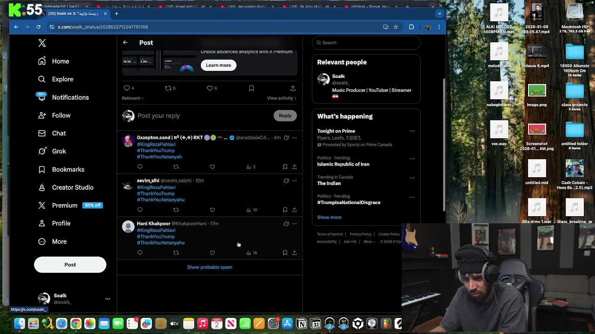Like sevim_slhi's reply

point(212,210)
